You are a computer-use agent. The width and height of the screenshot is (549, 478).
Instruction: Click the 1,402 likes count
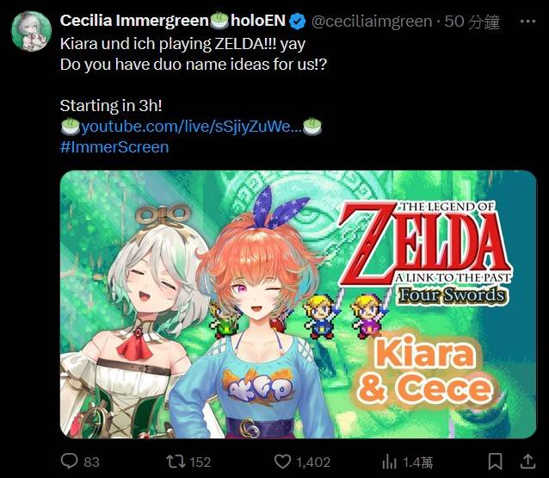point(312,462)
